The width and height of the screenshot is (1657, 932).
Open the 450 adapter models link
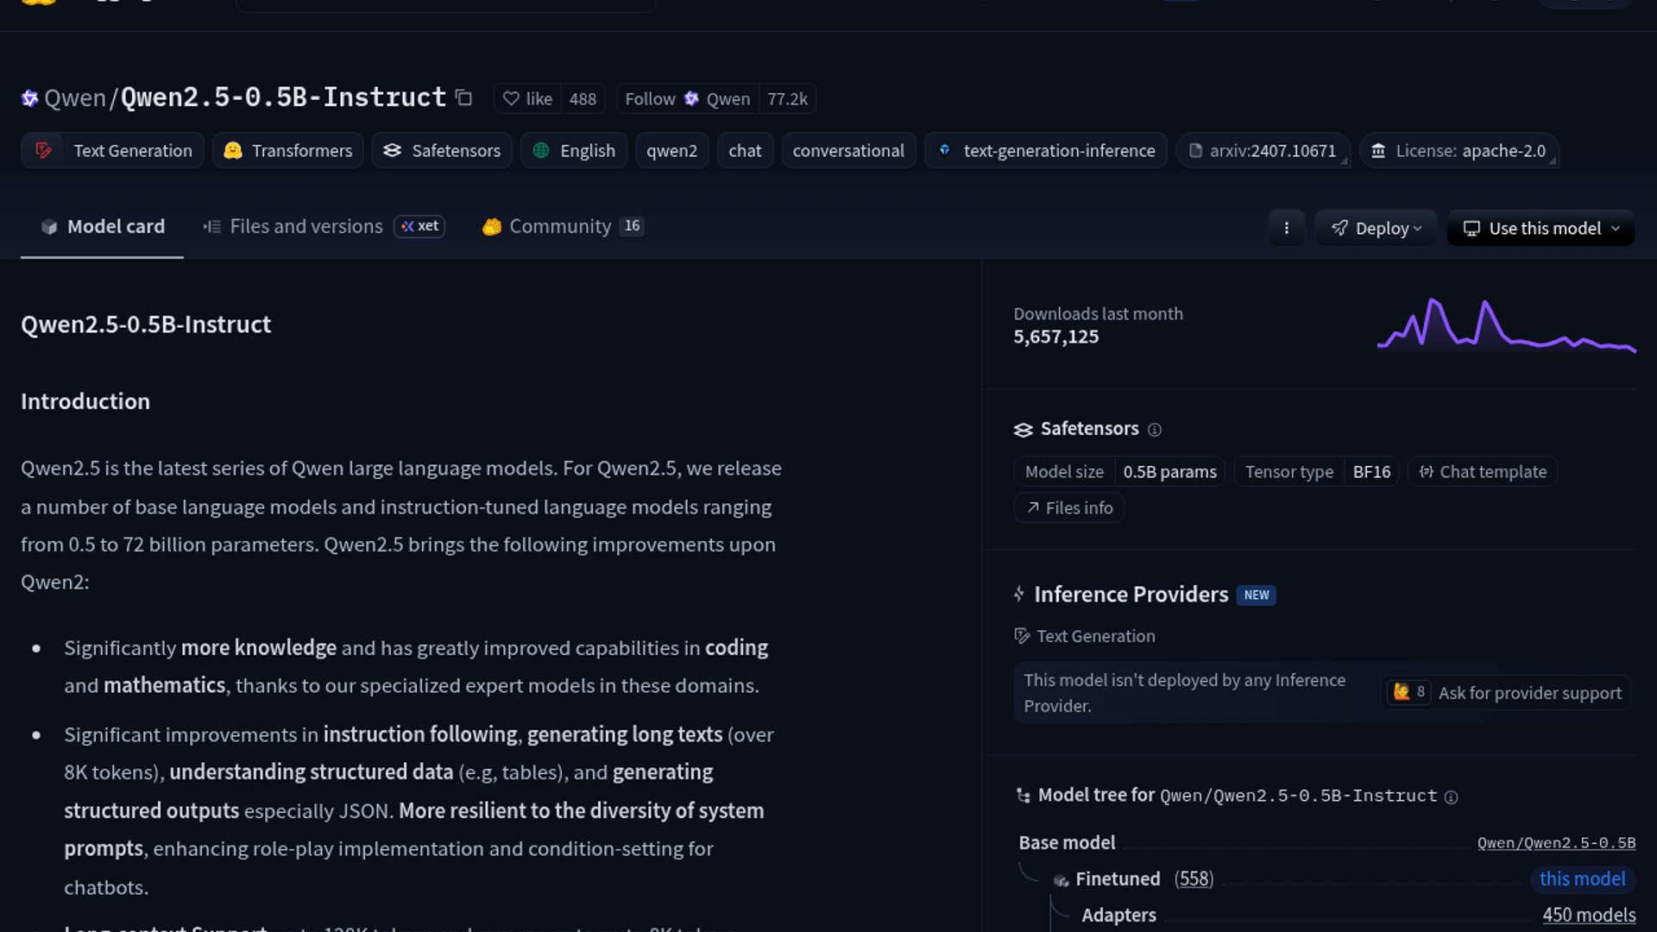pos(1588,915)
